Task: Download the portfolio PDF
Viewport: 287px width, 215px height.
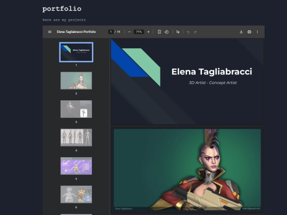Action: (x=241, y=32)
